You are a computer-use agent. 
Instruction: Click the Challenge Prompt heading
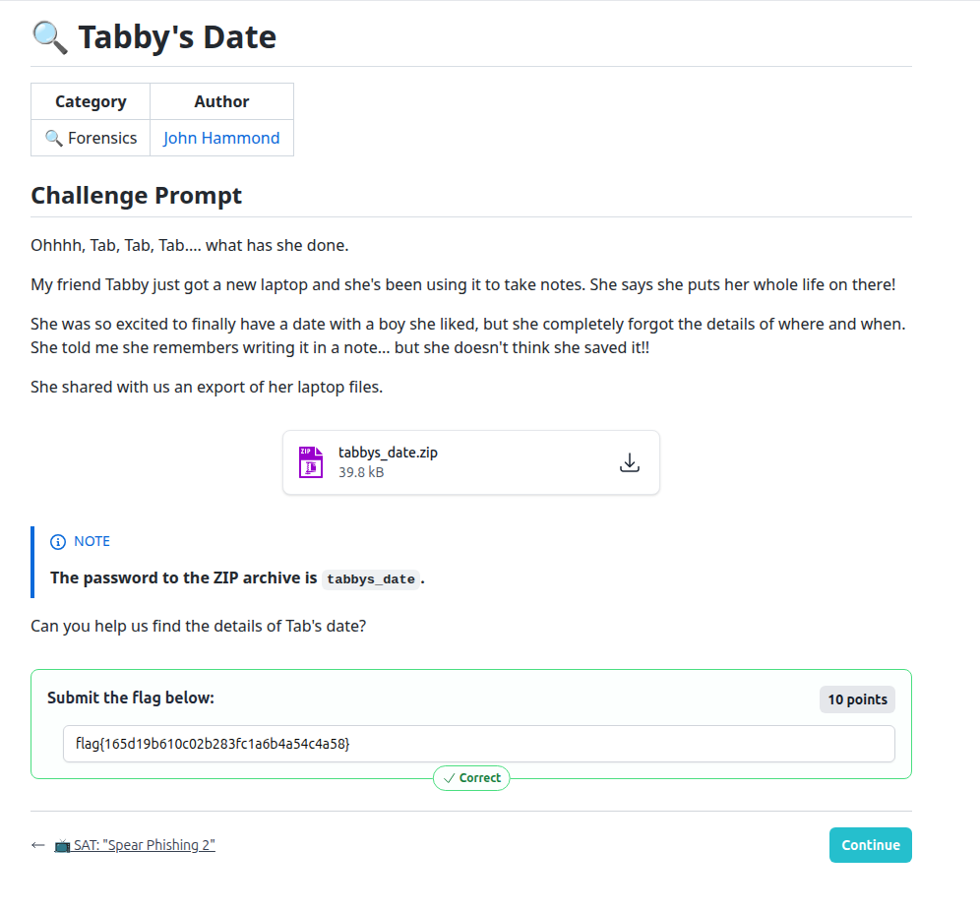pos(136,195)
